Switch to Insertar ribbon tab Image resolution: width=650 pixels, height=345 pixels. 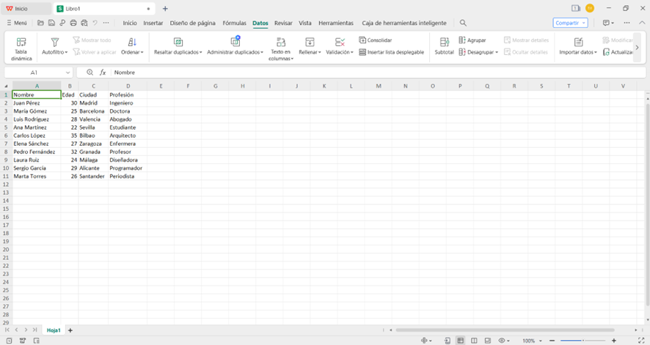[x=153, y=23]
